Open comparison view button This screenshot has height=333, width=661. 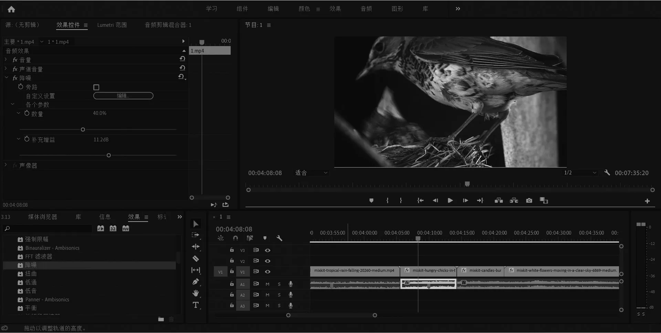544,201
